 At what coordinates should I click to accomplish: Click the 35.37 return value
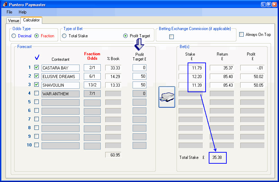pyautogui.click(x=222, y=68)
